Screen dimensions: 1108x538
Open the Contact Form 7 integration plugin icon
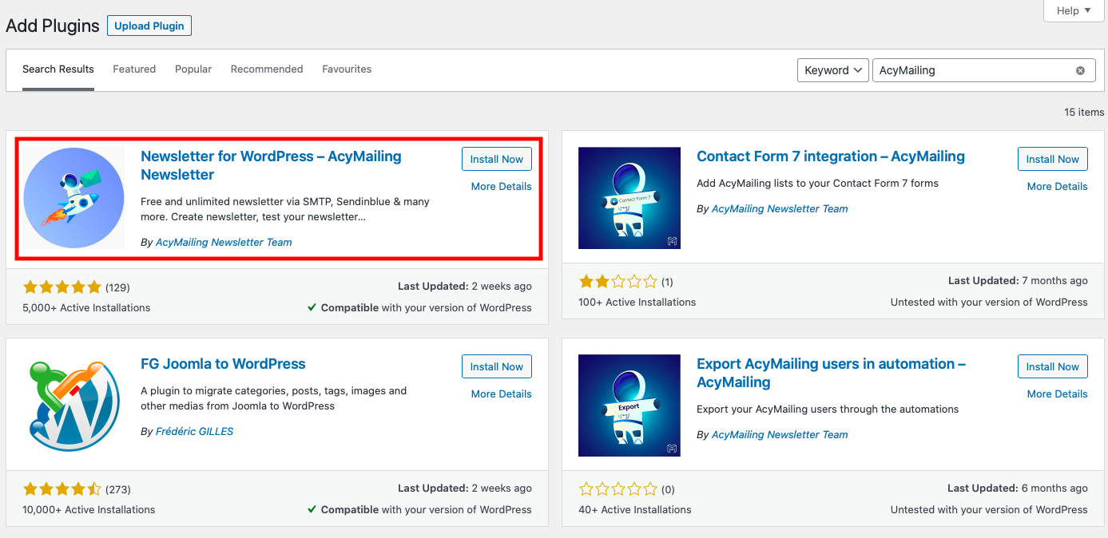click(x=629, y=198)
